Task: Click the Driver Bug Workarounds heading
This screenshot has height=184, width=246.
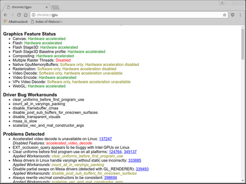Action: 30,95
